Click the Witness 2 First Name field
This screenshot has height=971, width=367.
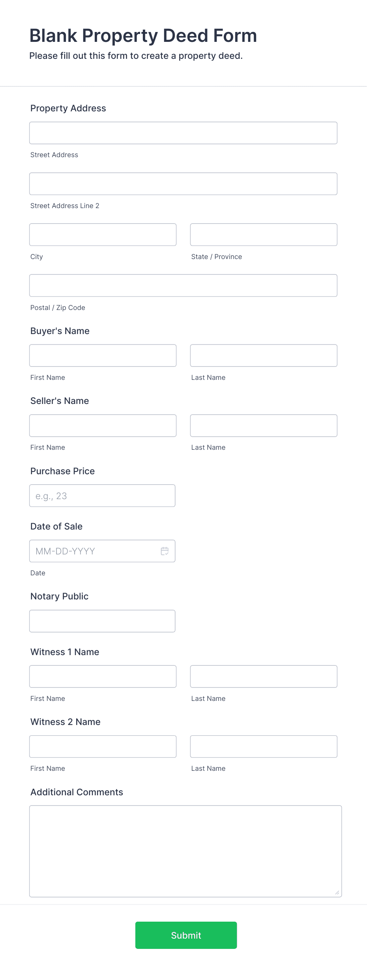103,746
